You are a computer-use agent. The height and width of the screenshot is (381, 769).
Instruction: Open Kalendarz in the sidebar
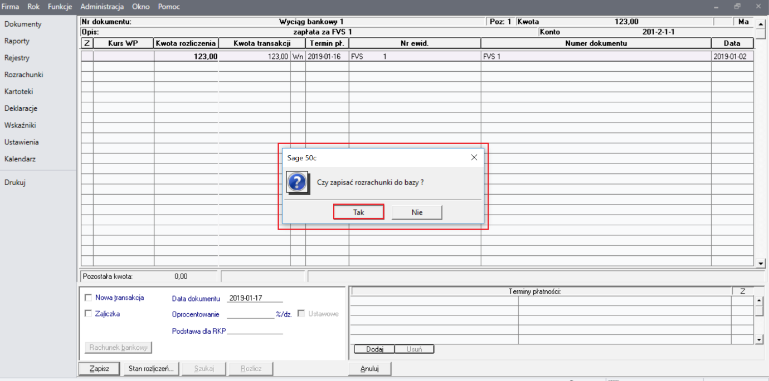point(20,159)
